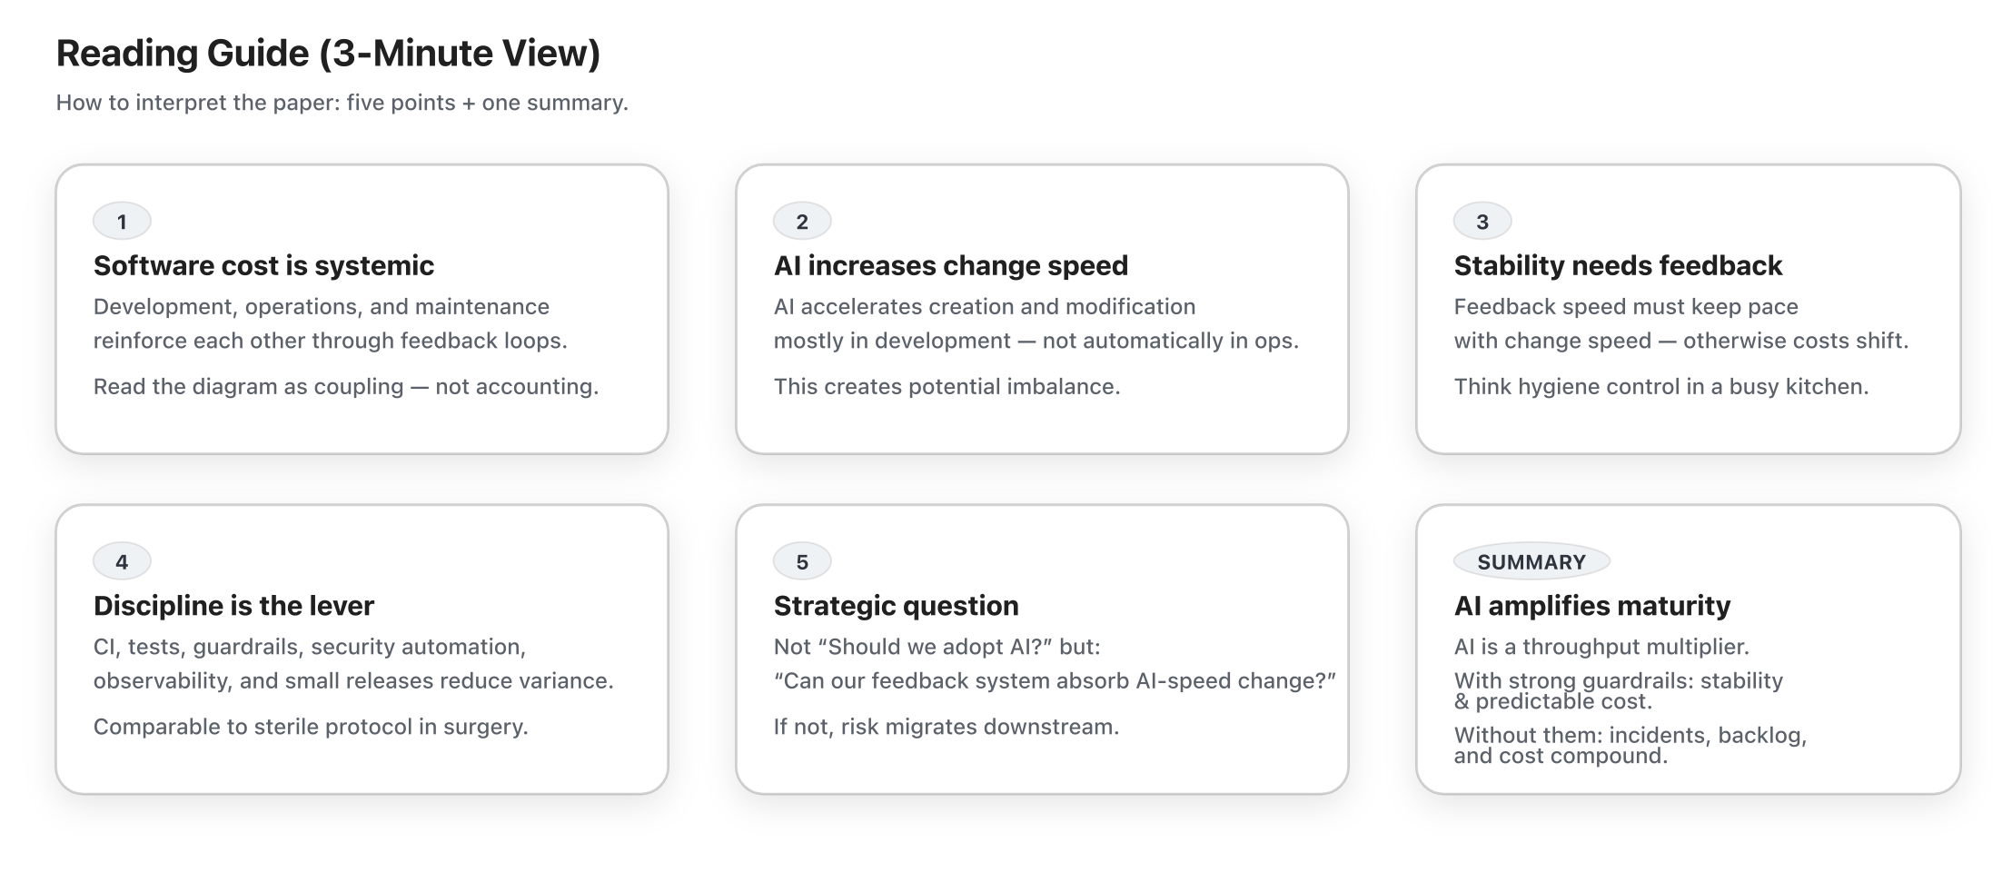Click the number 4 badge

click(122, 561)
